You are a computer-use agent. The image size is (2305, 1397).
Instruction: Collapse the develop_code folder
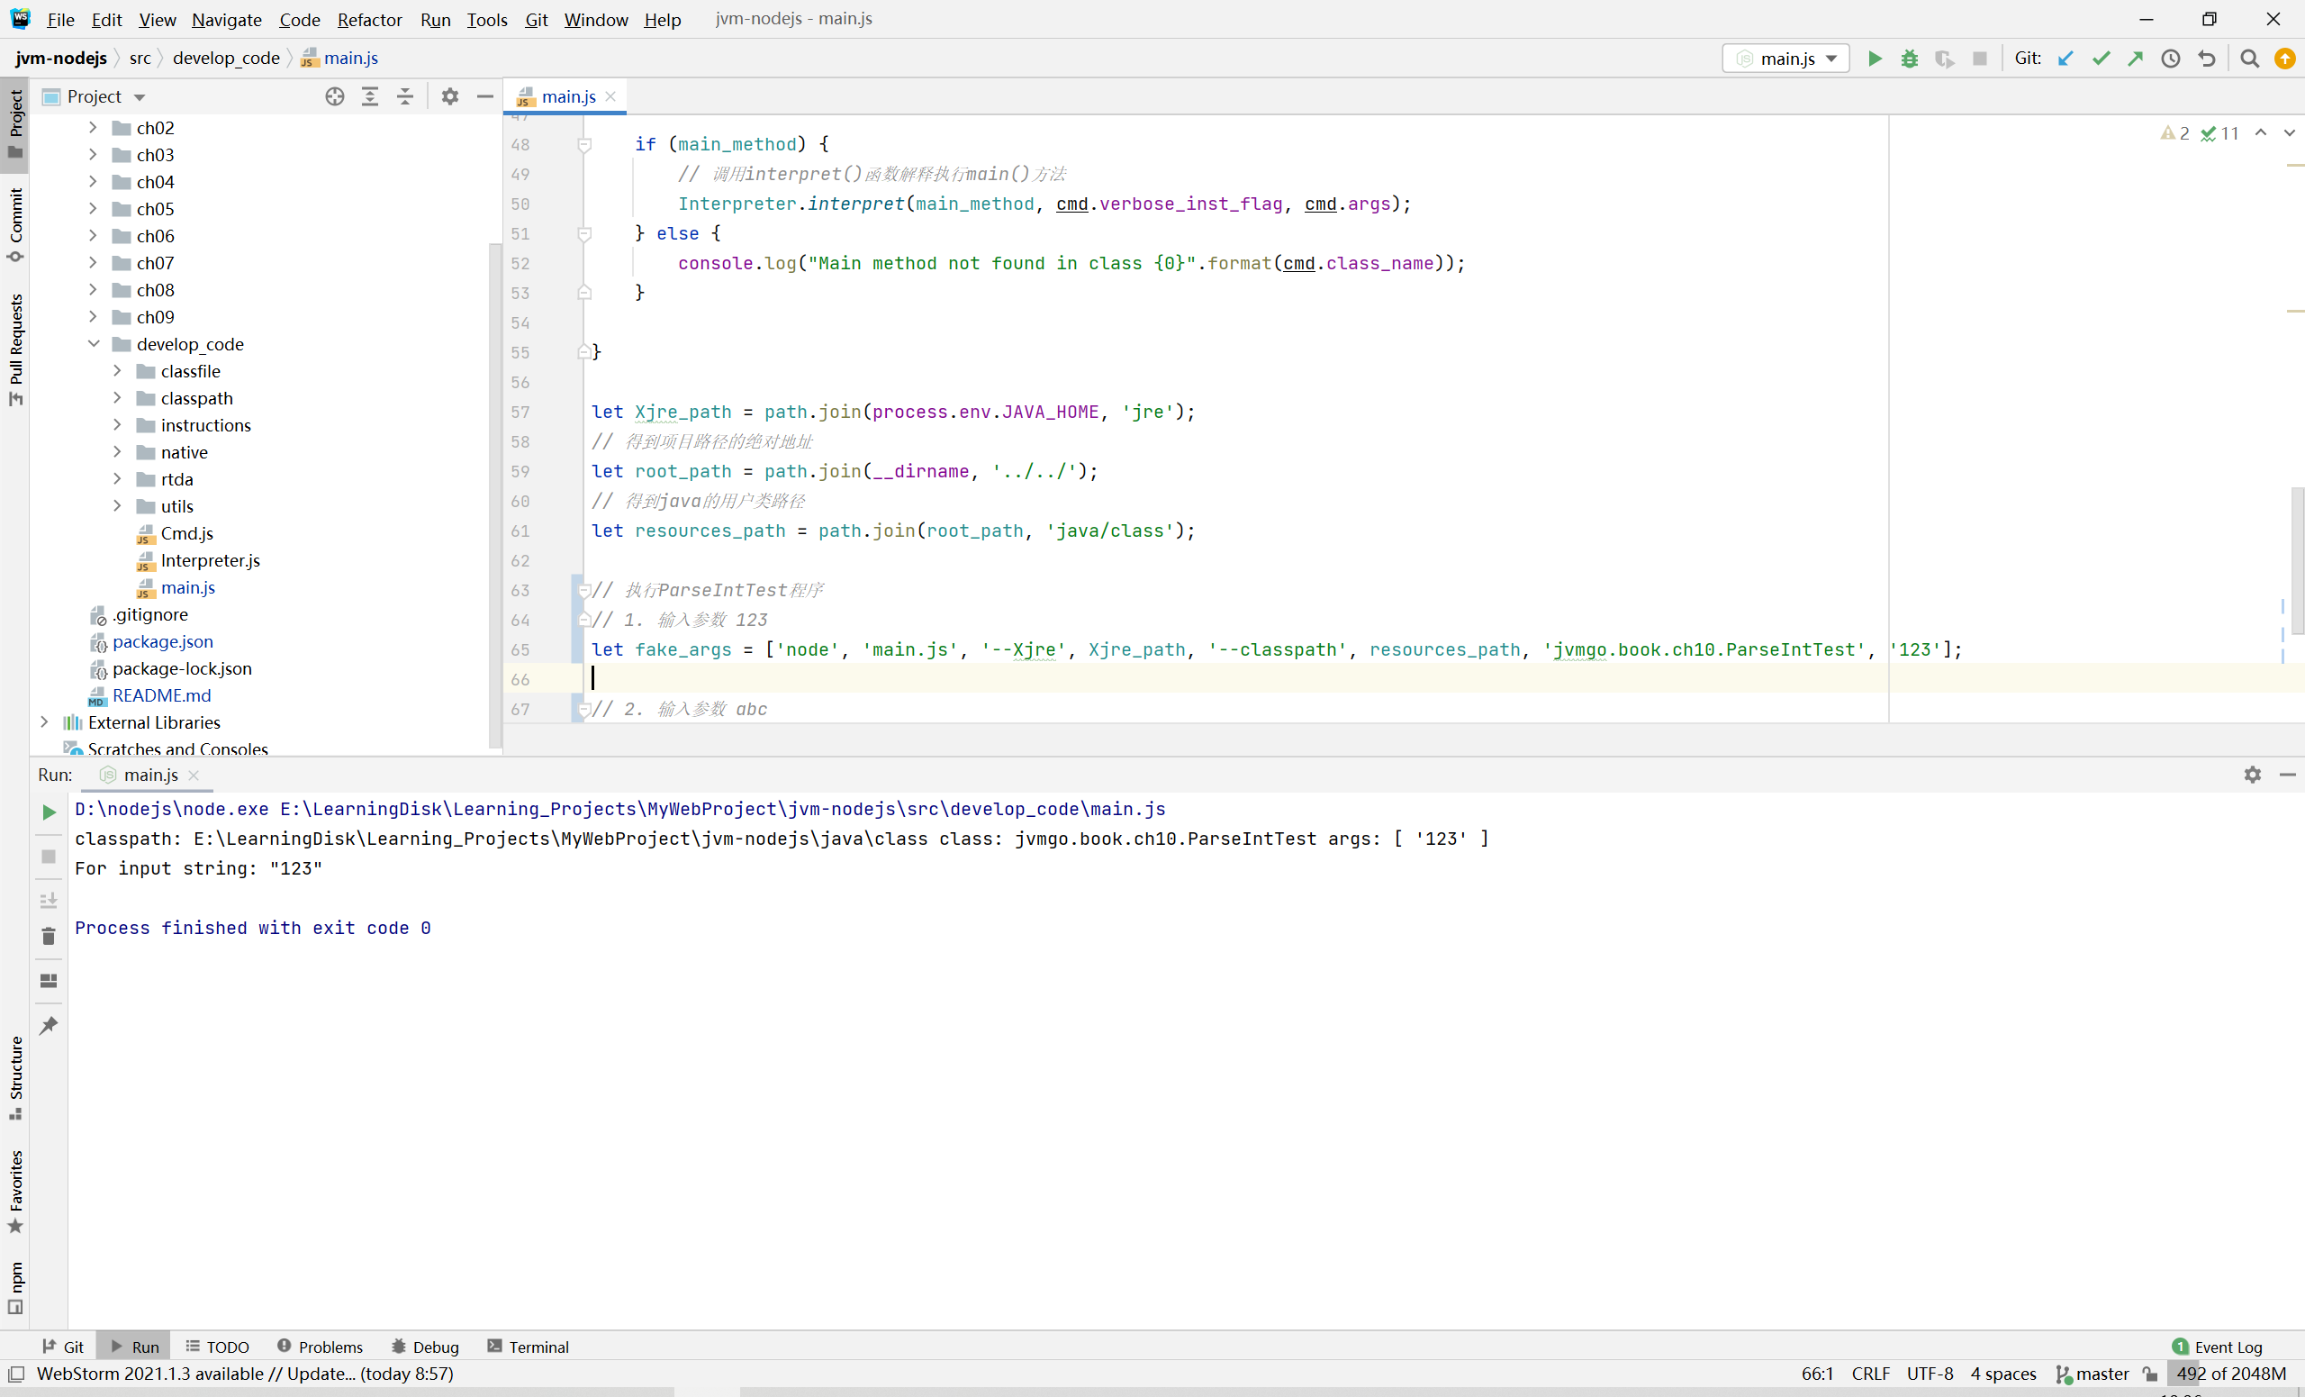click(x=94, y=344)
